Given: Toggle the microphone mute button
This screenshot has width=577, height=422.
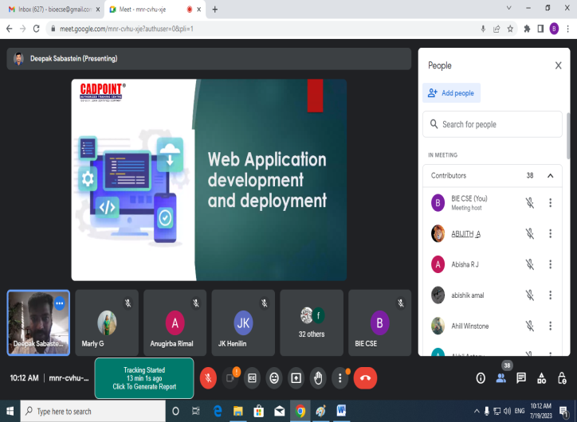Looking at the screenshot, I should click(208, 377).
